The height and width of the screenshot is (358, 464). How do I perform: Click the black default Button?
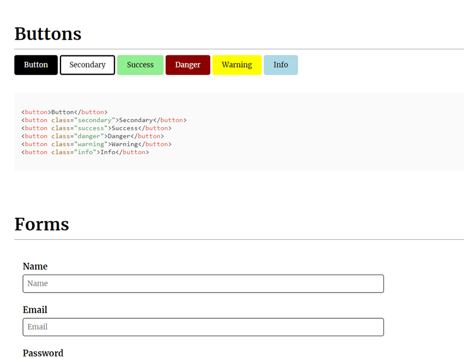click(x=36, y=65)
